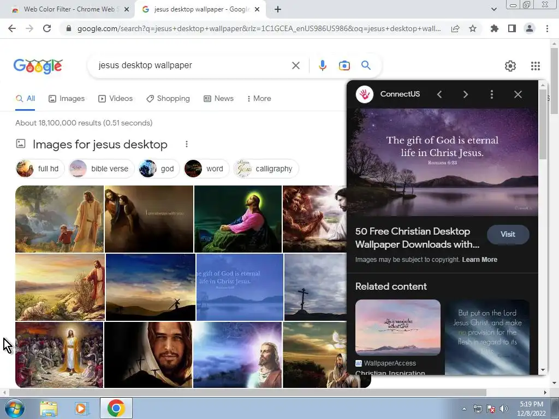
Task: Switch to Images results tab
Action: tap(67, 98)
